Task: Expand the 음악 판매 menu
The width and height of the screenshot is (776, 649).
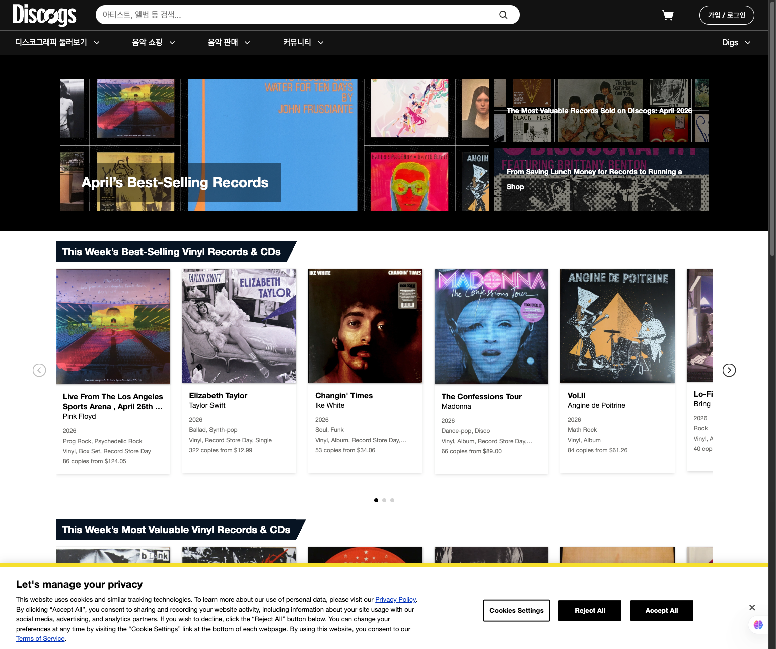Action: pos(229,42)
